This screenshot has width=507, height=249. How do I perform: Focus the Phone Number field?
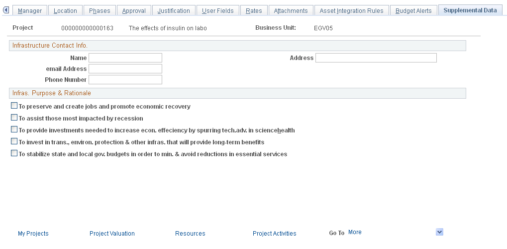coord(125,80)
